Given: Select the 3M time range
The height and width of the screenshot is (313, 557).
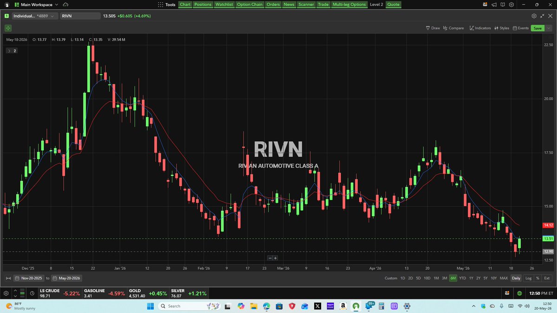Looking at the screenshot, I should pyautogui.click(x=444, y=278).
